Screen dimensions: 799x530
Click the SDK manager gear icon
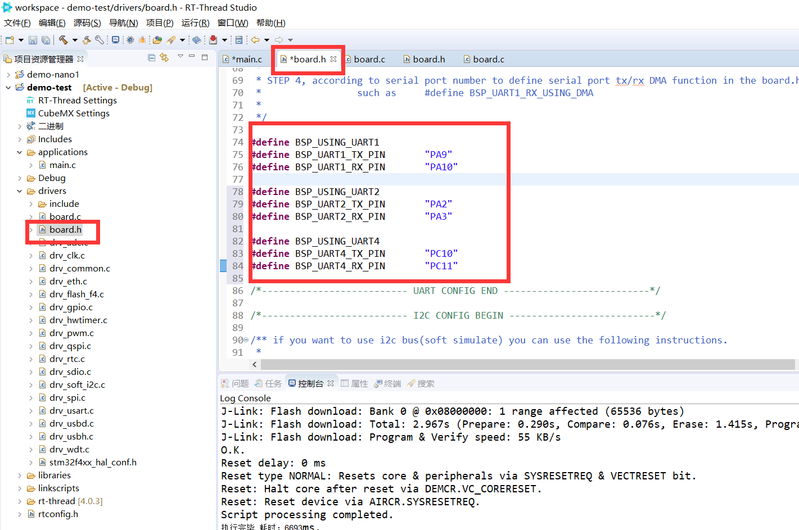pyautogui.click(x=130, y=40)
